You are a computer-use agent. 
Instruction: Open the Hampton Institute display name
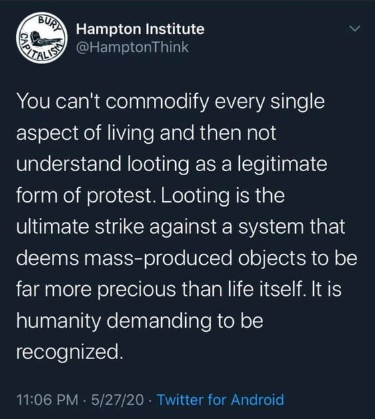click(141, 29)
